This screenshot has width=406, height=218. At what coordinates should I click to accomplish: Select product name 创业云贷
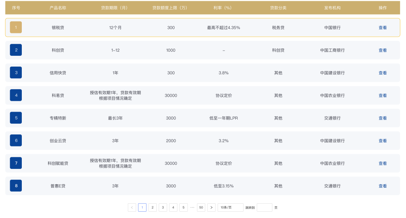(58, 140)
